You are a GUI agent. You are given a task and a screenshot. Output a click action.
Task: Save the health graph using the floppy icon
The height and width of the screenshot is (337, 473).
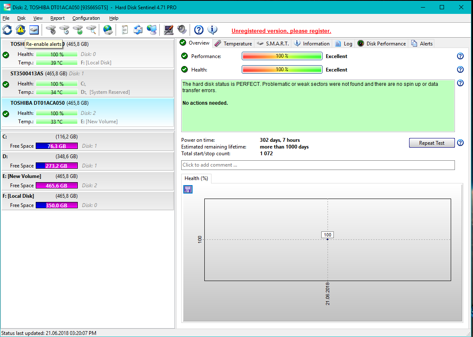tap(188, 190)
